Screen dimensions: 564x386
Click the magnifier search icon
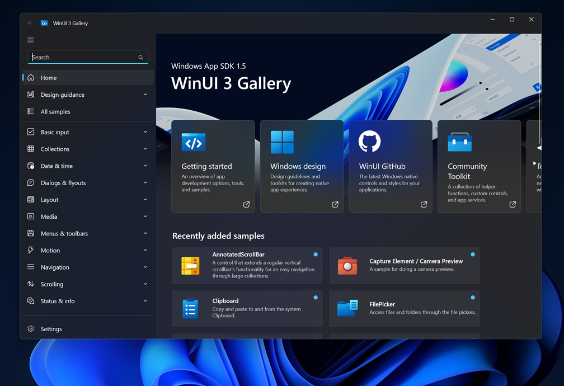coord(140,57)
